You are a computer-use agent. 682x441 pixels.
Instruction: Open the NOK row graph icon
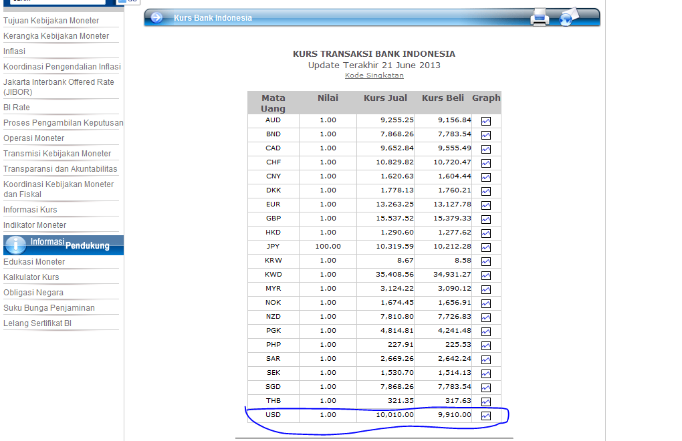(486, 303)
